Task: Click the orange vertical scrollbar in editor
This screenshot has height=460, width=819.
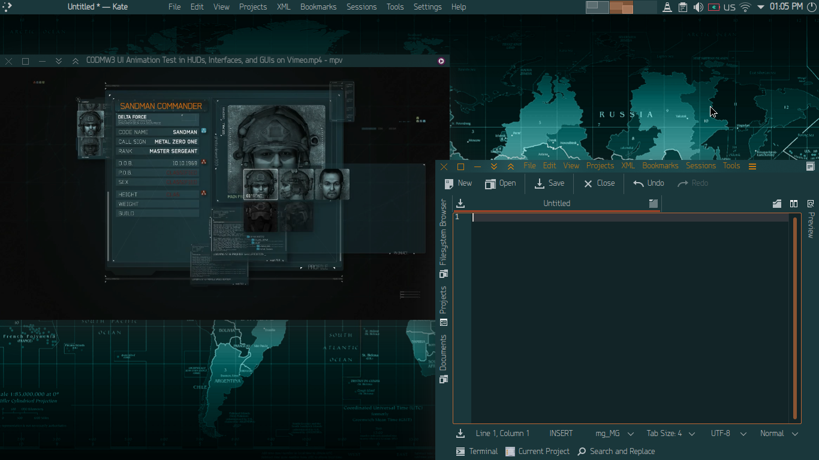Action: coord(796,317)
